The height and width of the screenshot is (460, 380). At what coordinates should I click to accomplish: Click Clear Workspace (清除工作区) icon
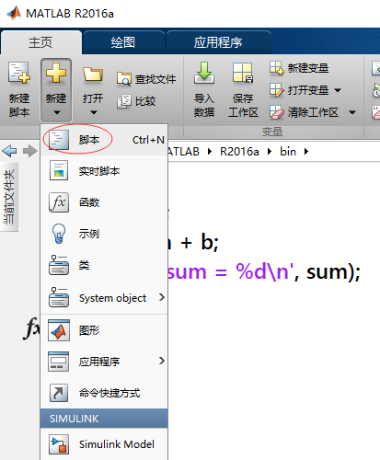[x=277, y=112]
